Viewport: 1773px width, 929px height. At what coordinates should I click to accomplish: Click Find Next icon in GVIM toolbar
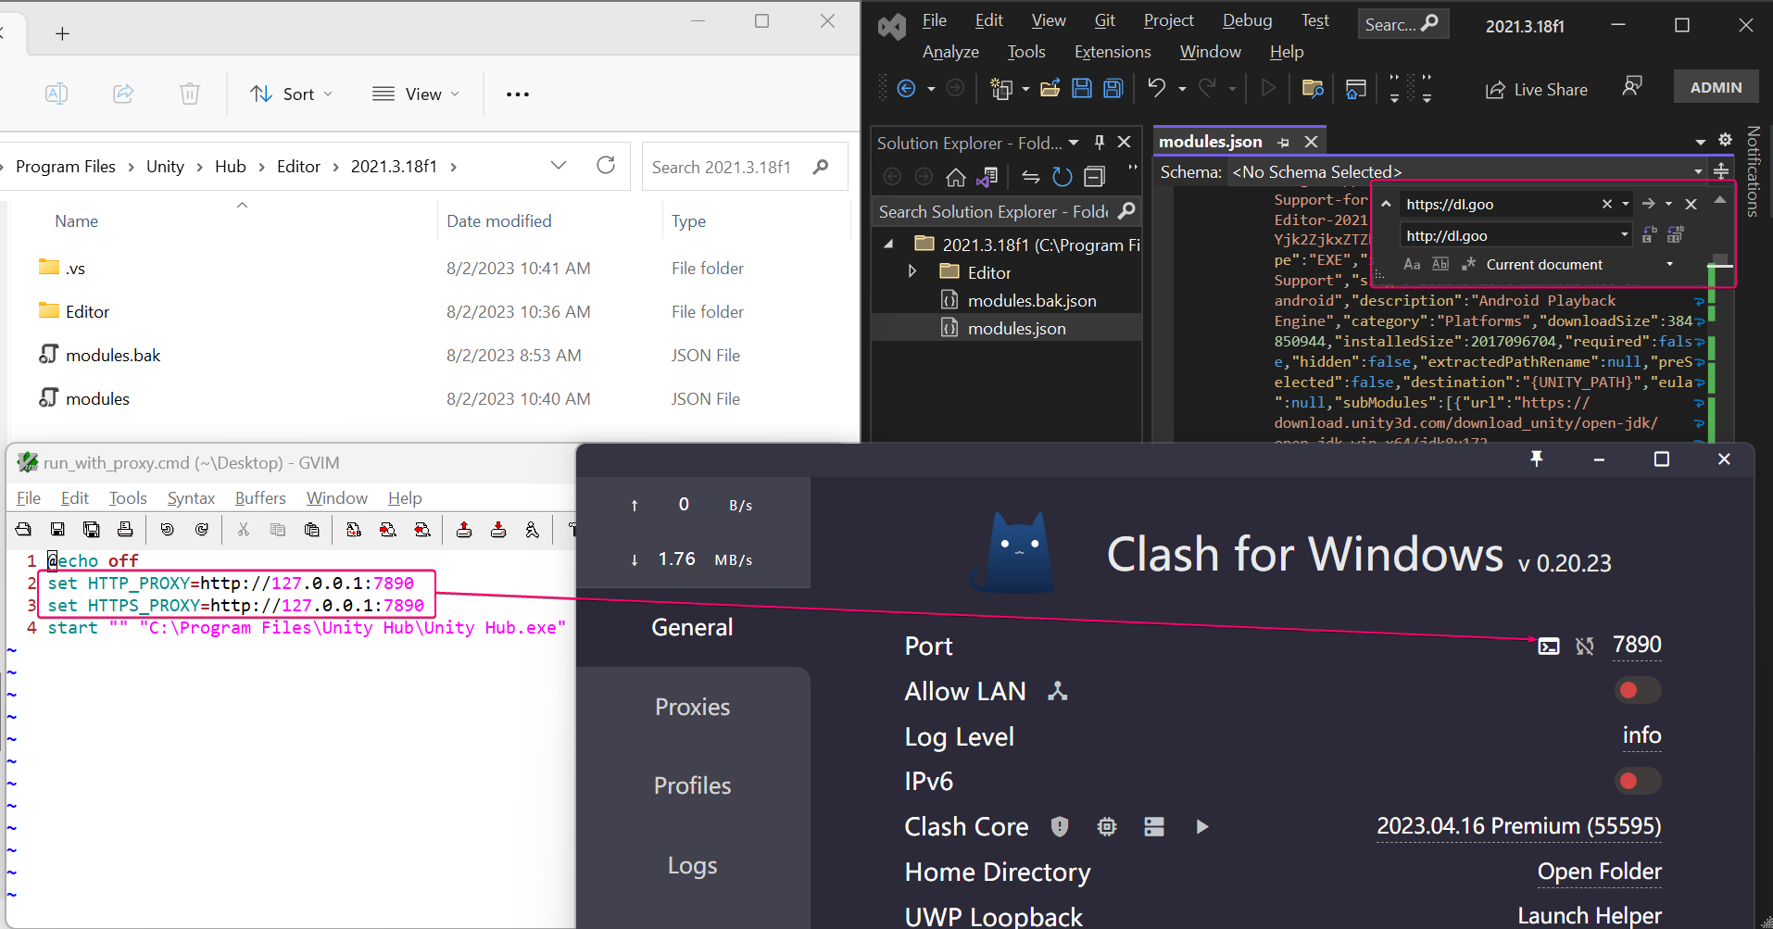tap(388, 529)
